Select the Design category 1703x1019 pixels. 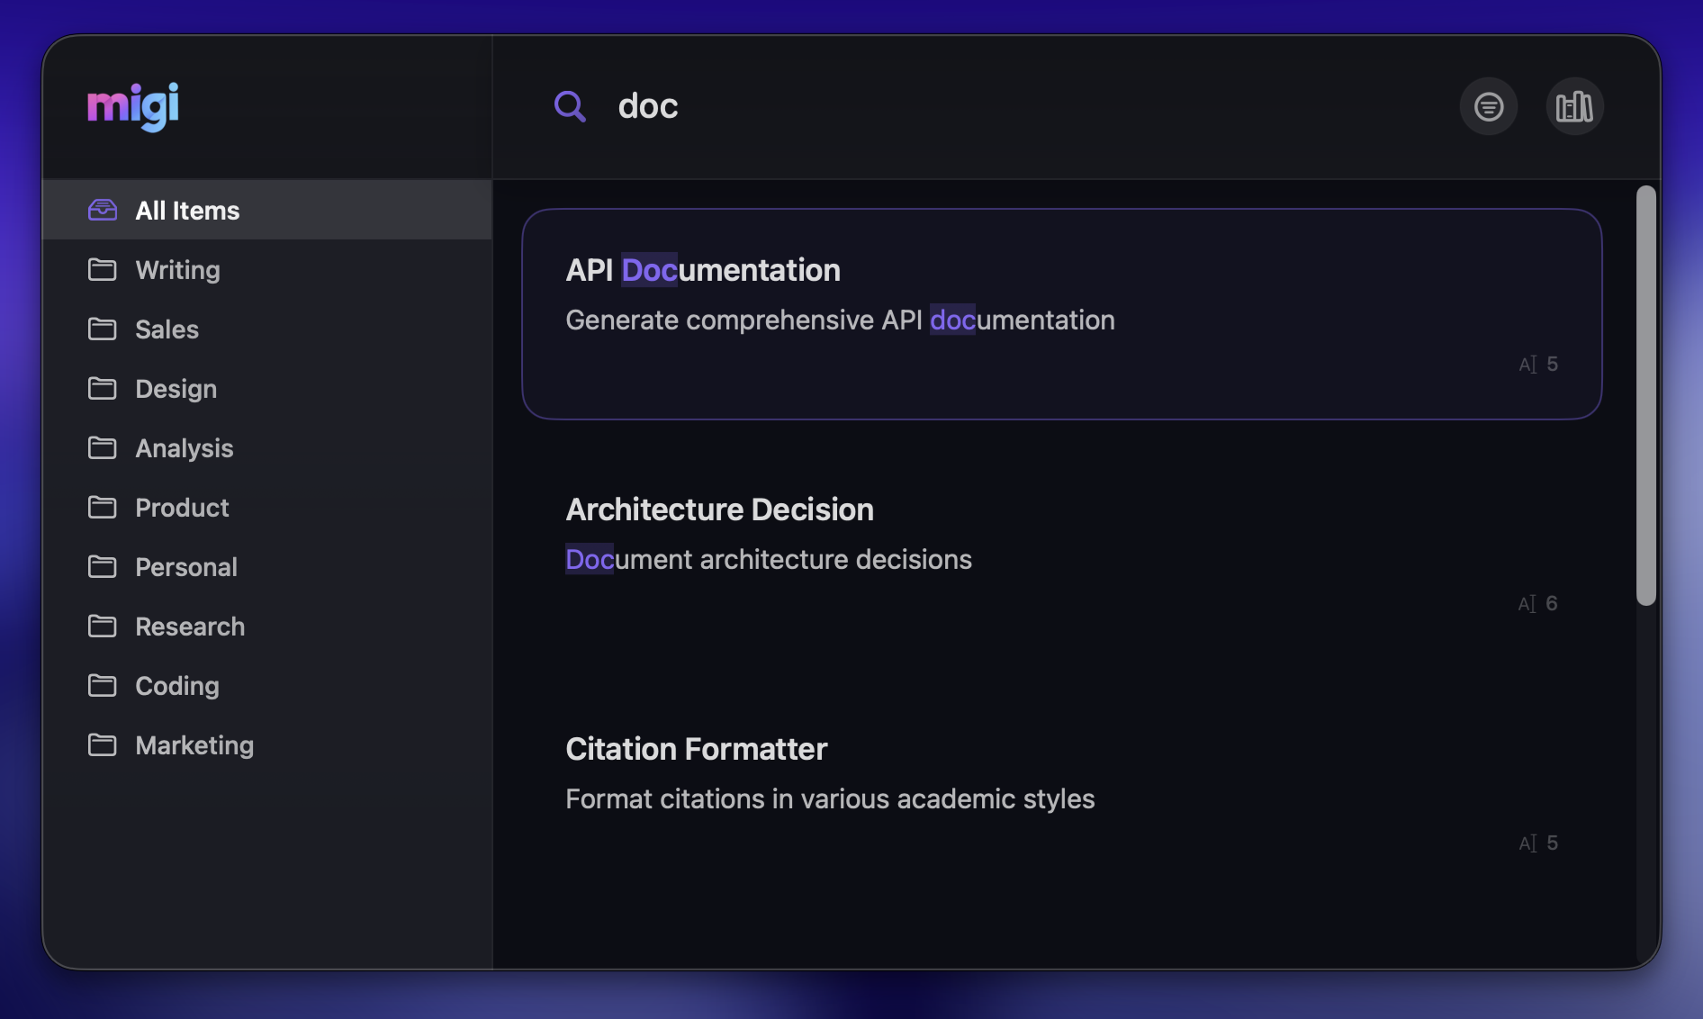click(x=176, y=389)
